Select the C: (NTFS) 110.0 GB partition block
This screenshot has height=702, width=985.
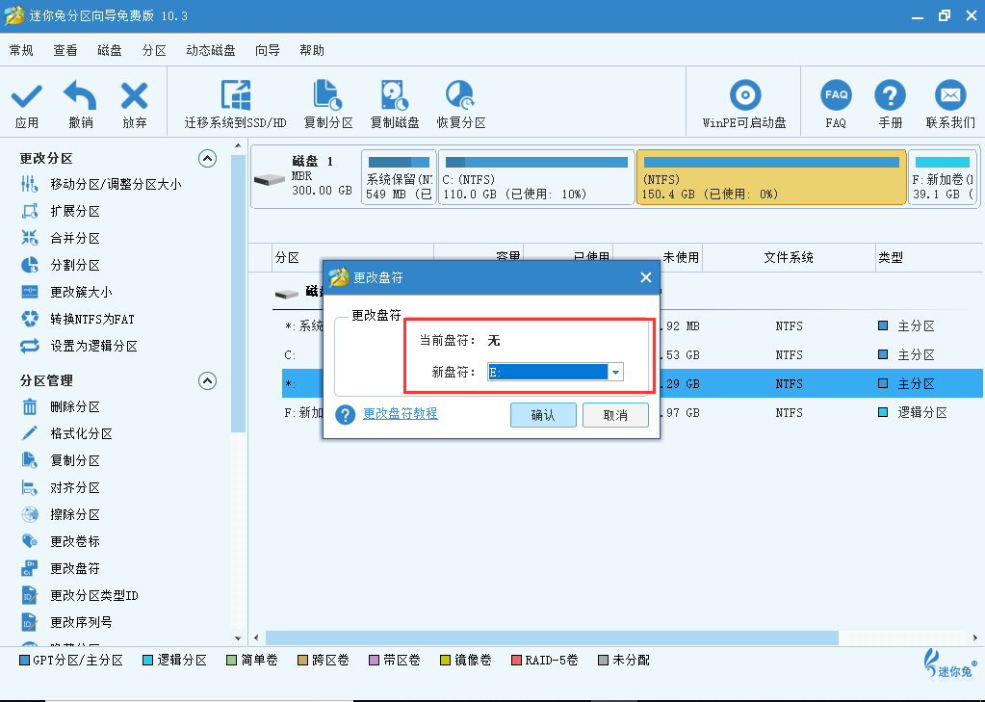(536, 177)
